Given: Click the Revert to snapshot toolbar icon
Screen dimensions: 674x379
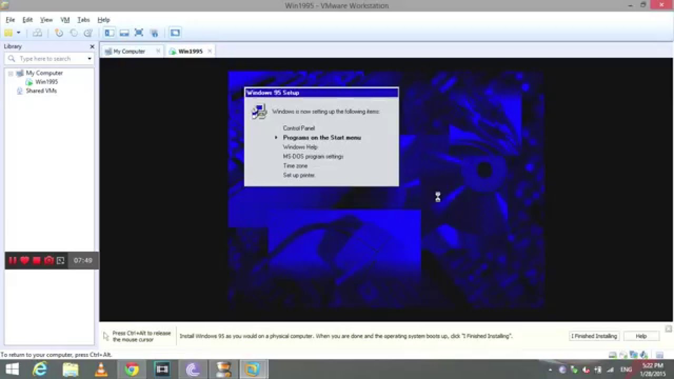Looking at the screenshot, I should (x=74, y=33).
